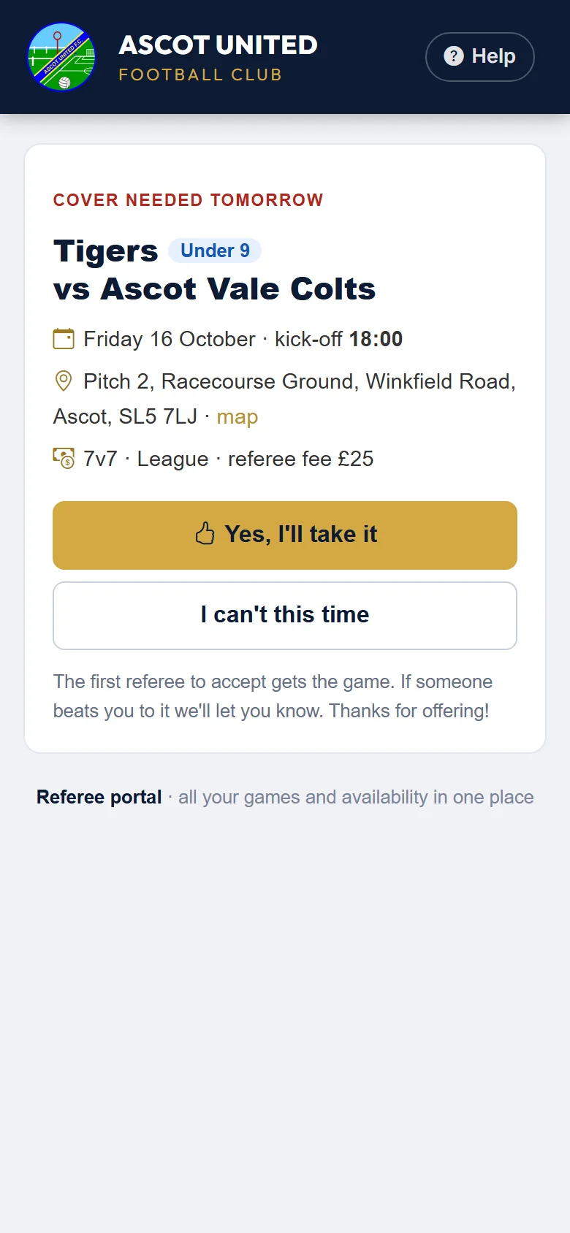Screen dimensions: 570x1233
Task: Open the Referee portal link
Action: (x=99, y=797)
